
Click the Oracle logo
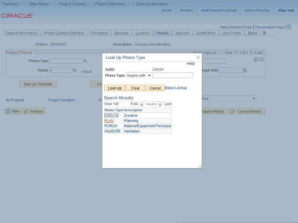click(17, 15)
